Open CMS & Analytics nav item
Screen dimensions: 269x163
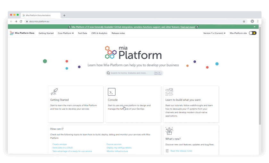coord(99,33)
